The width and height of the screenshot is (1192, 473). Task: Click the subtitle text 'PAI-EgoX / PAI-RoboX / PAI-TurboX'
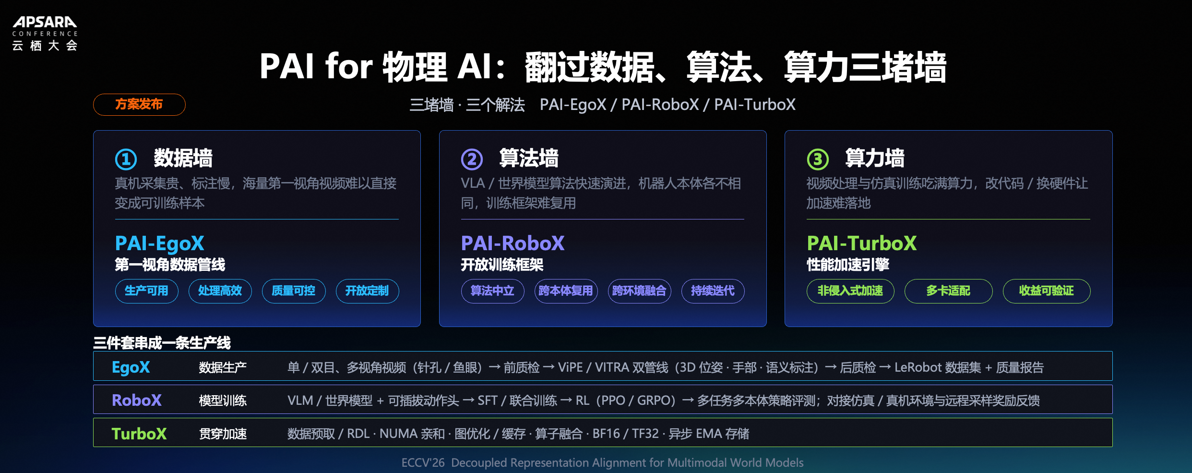pos(668,105)
